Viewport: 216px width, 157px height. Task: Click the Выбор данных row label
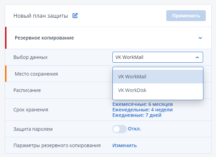pos(31,57)
